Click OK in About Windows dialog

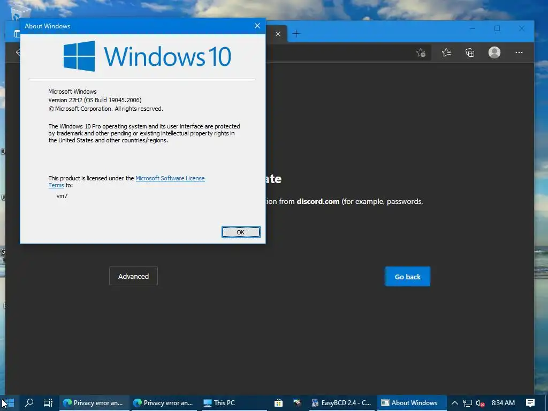tap(241, 232)
